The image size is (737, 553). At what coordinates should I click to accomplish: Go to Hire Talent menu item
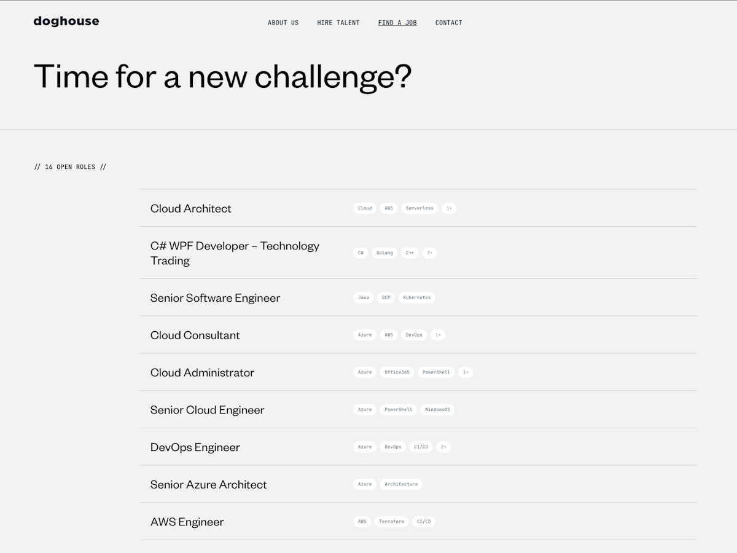[338, 23]
